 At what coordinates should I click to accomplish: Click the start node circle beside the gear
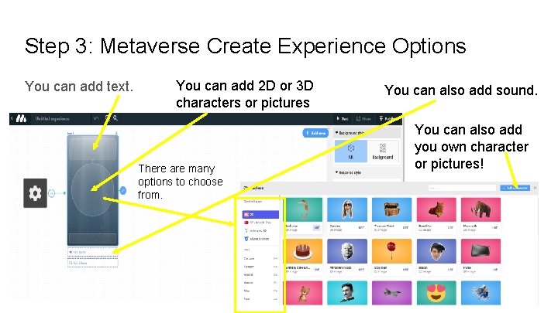52,193
